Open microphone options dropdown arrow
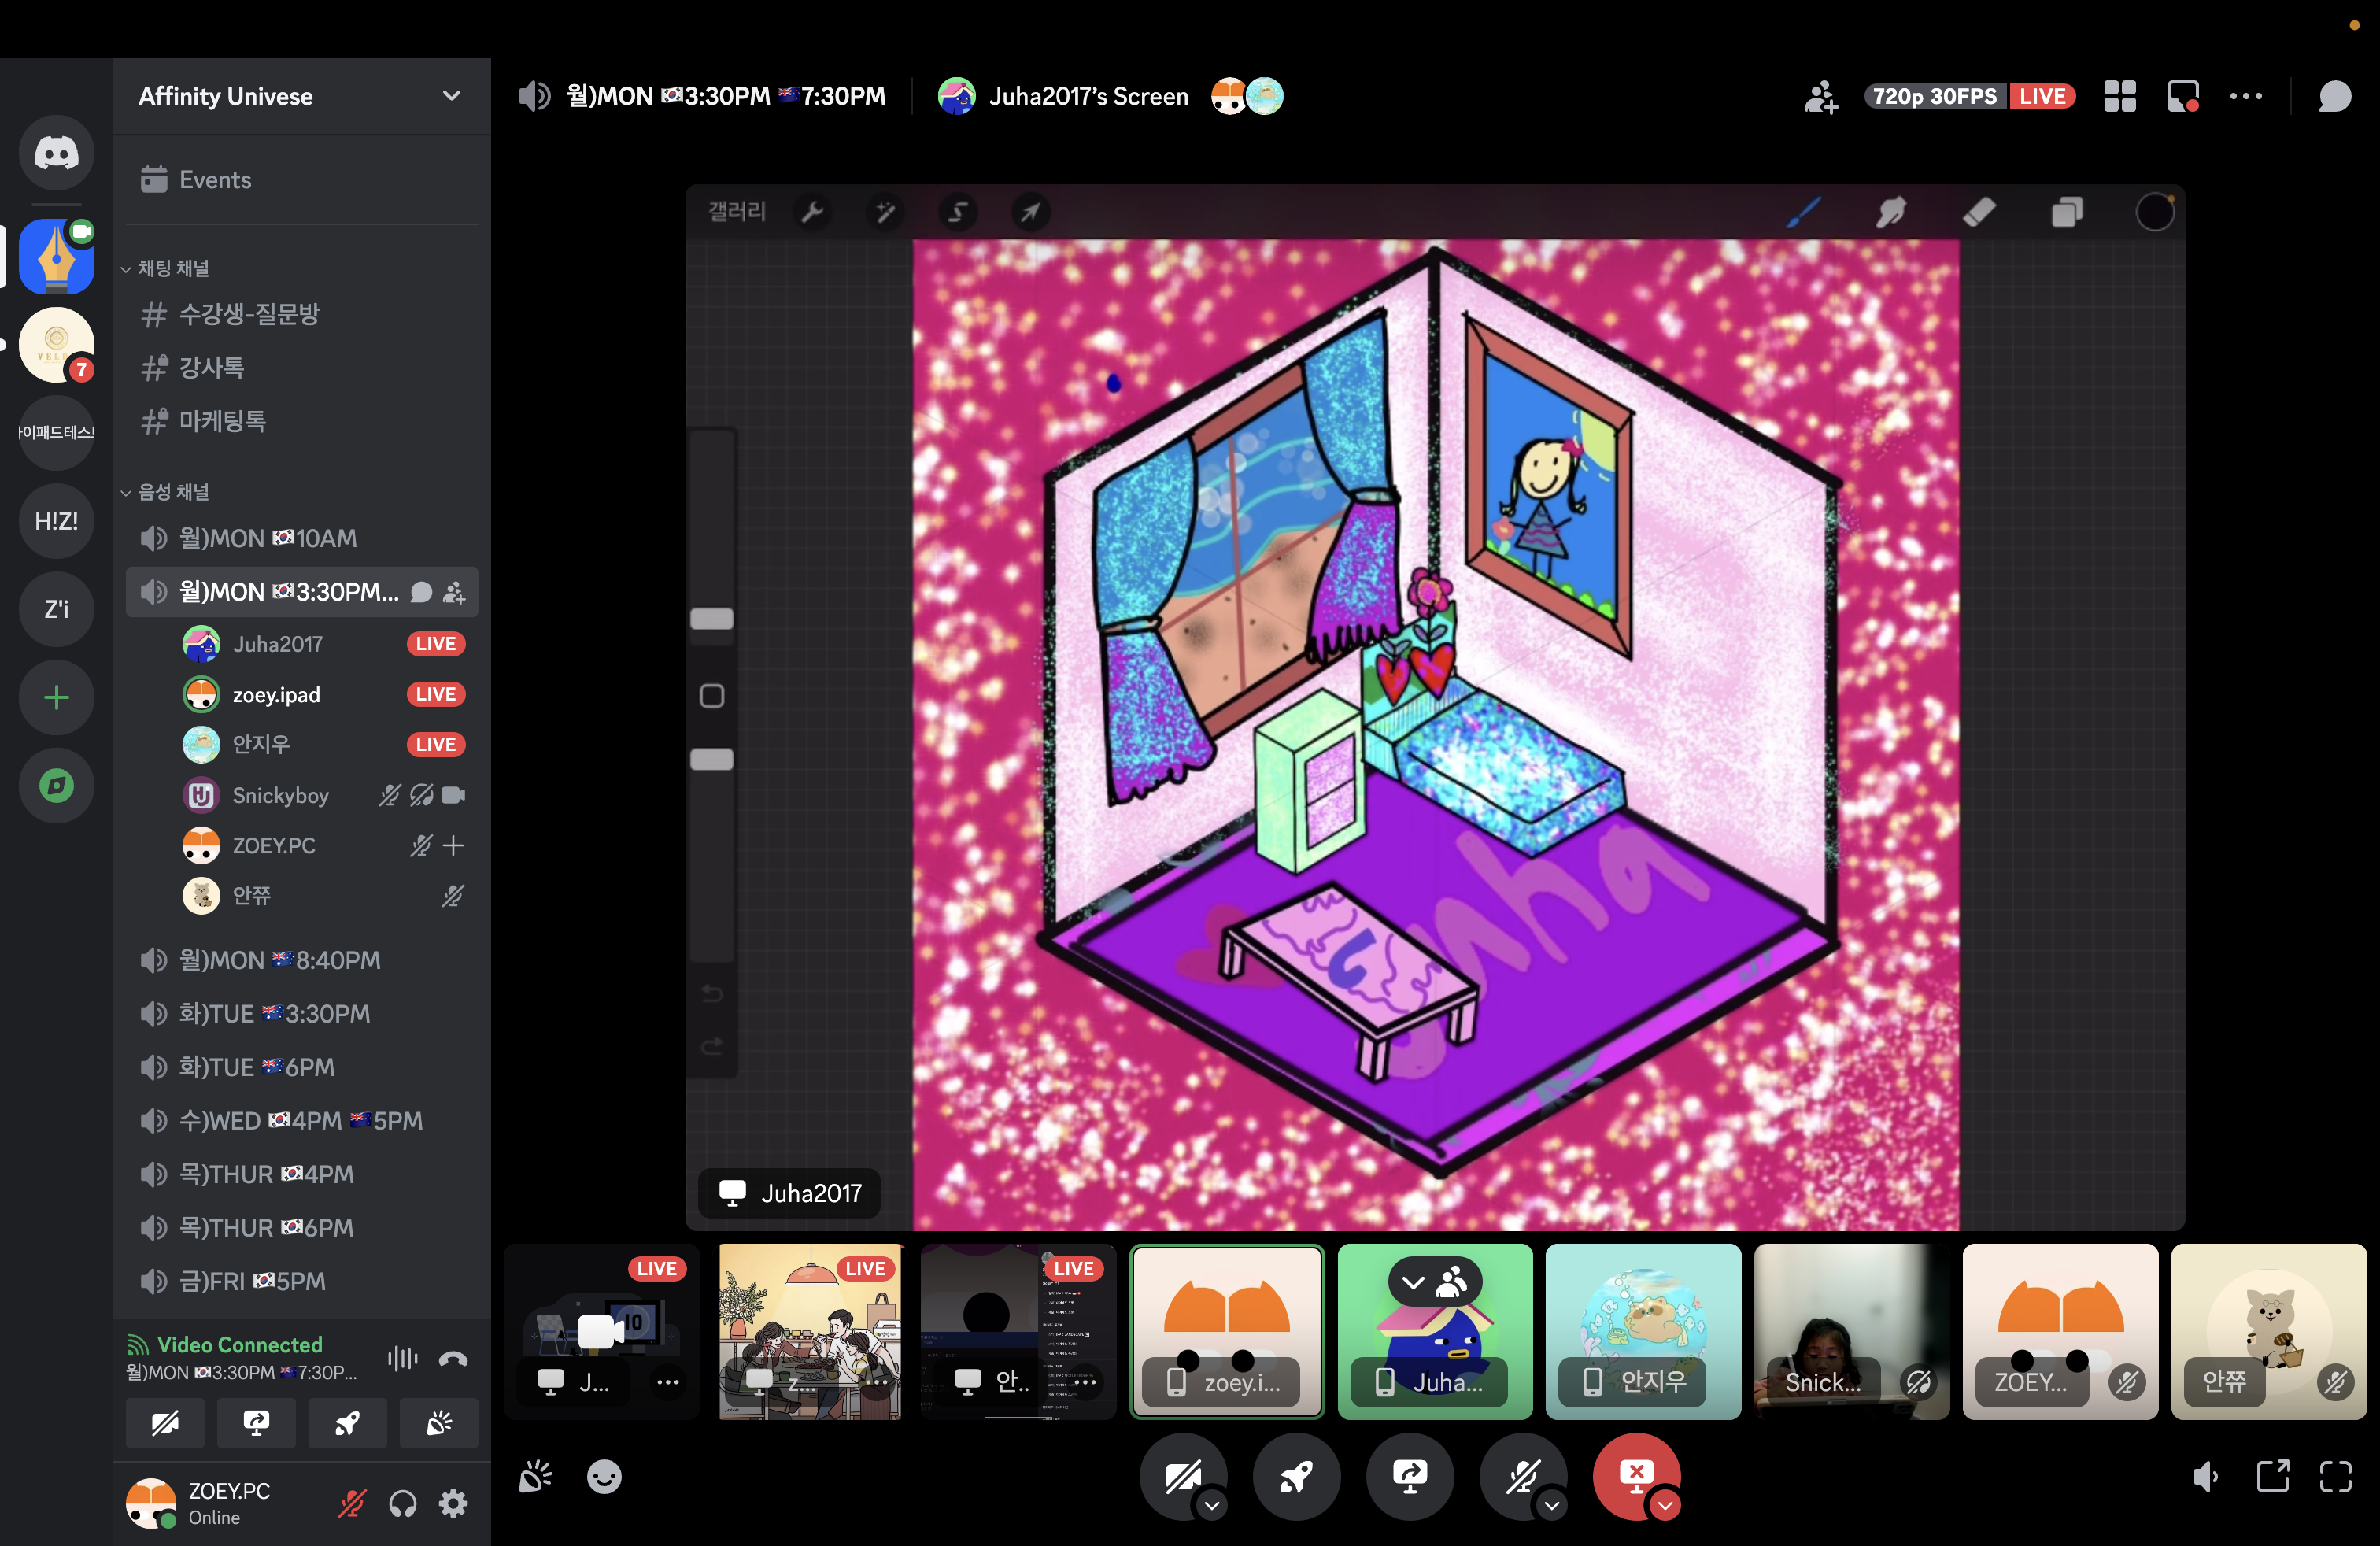Screen dimensions: 2380x1546 (x=1551, y=1505)
